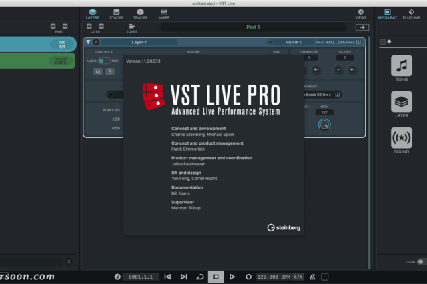Viewport: 427px width, 284px height.
Task: Solo Layer 1 with the S button
Action: (x=110, y=72)
